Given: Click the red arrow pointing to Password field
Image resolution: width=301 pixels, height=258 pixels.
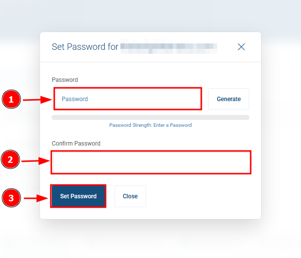Looking at the screenshot, I should click(38, 100).
